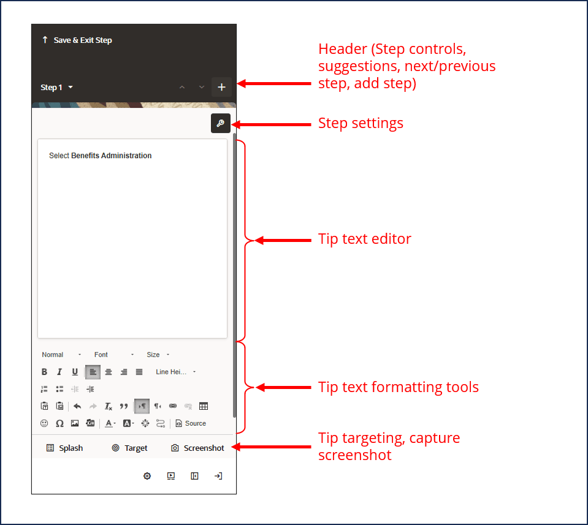The image size is (588, 525).
Task: Switch to the Target tab
Action: tap(129, 448)
